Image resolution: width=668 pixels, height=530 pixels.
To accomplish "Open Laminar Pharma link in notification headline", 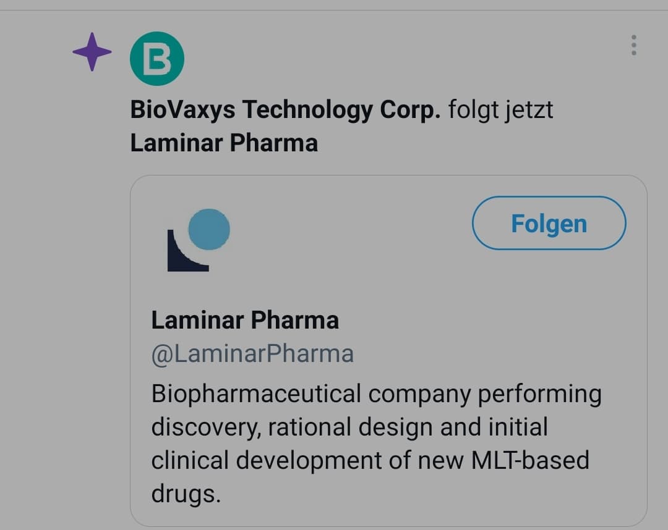I will click(x=224, y=143).
